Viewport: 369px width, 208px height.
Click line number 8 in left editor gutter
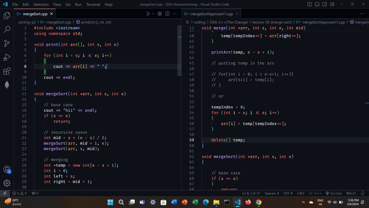(x=26, y=66)
